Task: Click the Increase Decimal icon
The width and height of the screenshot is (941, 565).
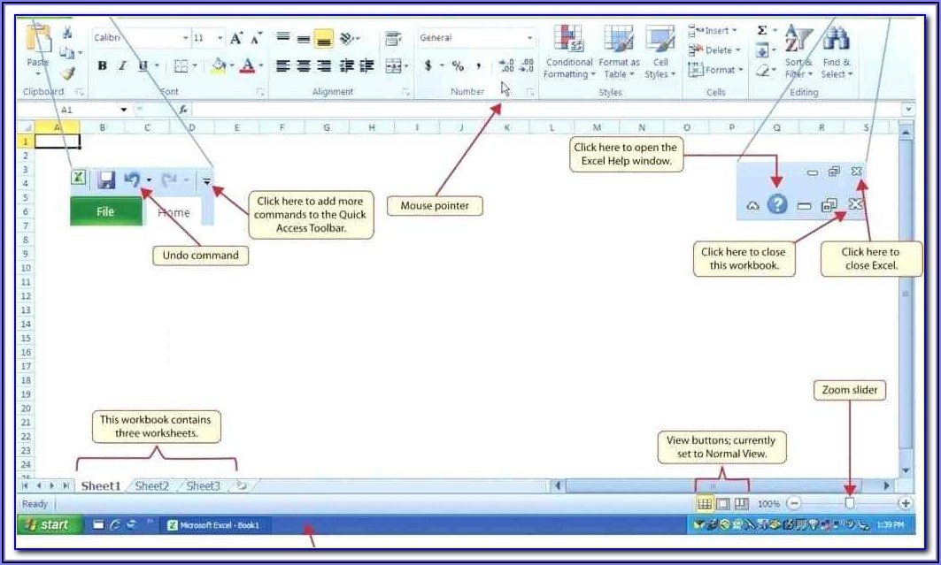Action: pyautogui.click(x=506, y=66)
